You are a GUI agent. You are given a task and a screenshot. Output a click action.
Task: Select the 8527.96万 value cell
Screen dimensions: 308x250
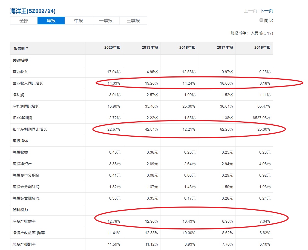tap(262, 118)
